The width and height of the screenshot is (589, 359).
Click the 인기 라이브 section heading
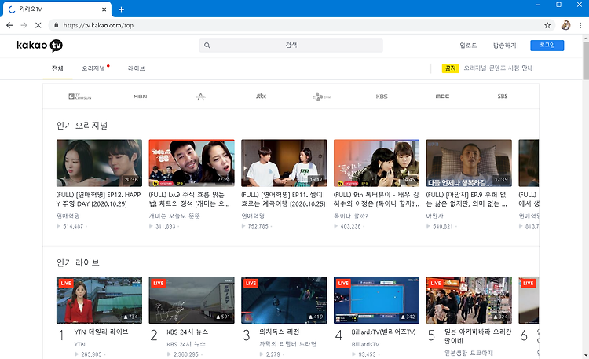78,262
